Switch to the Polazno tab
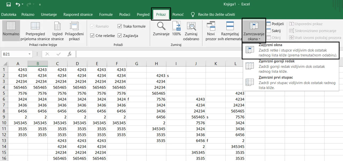This screenshot has width=343, height=161. 28,14
